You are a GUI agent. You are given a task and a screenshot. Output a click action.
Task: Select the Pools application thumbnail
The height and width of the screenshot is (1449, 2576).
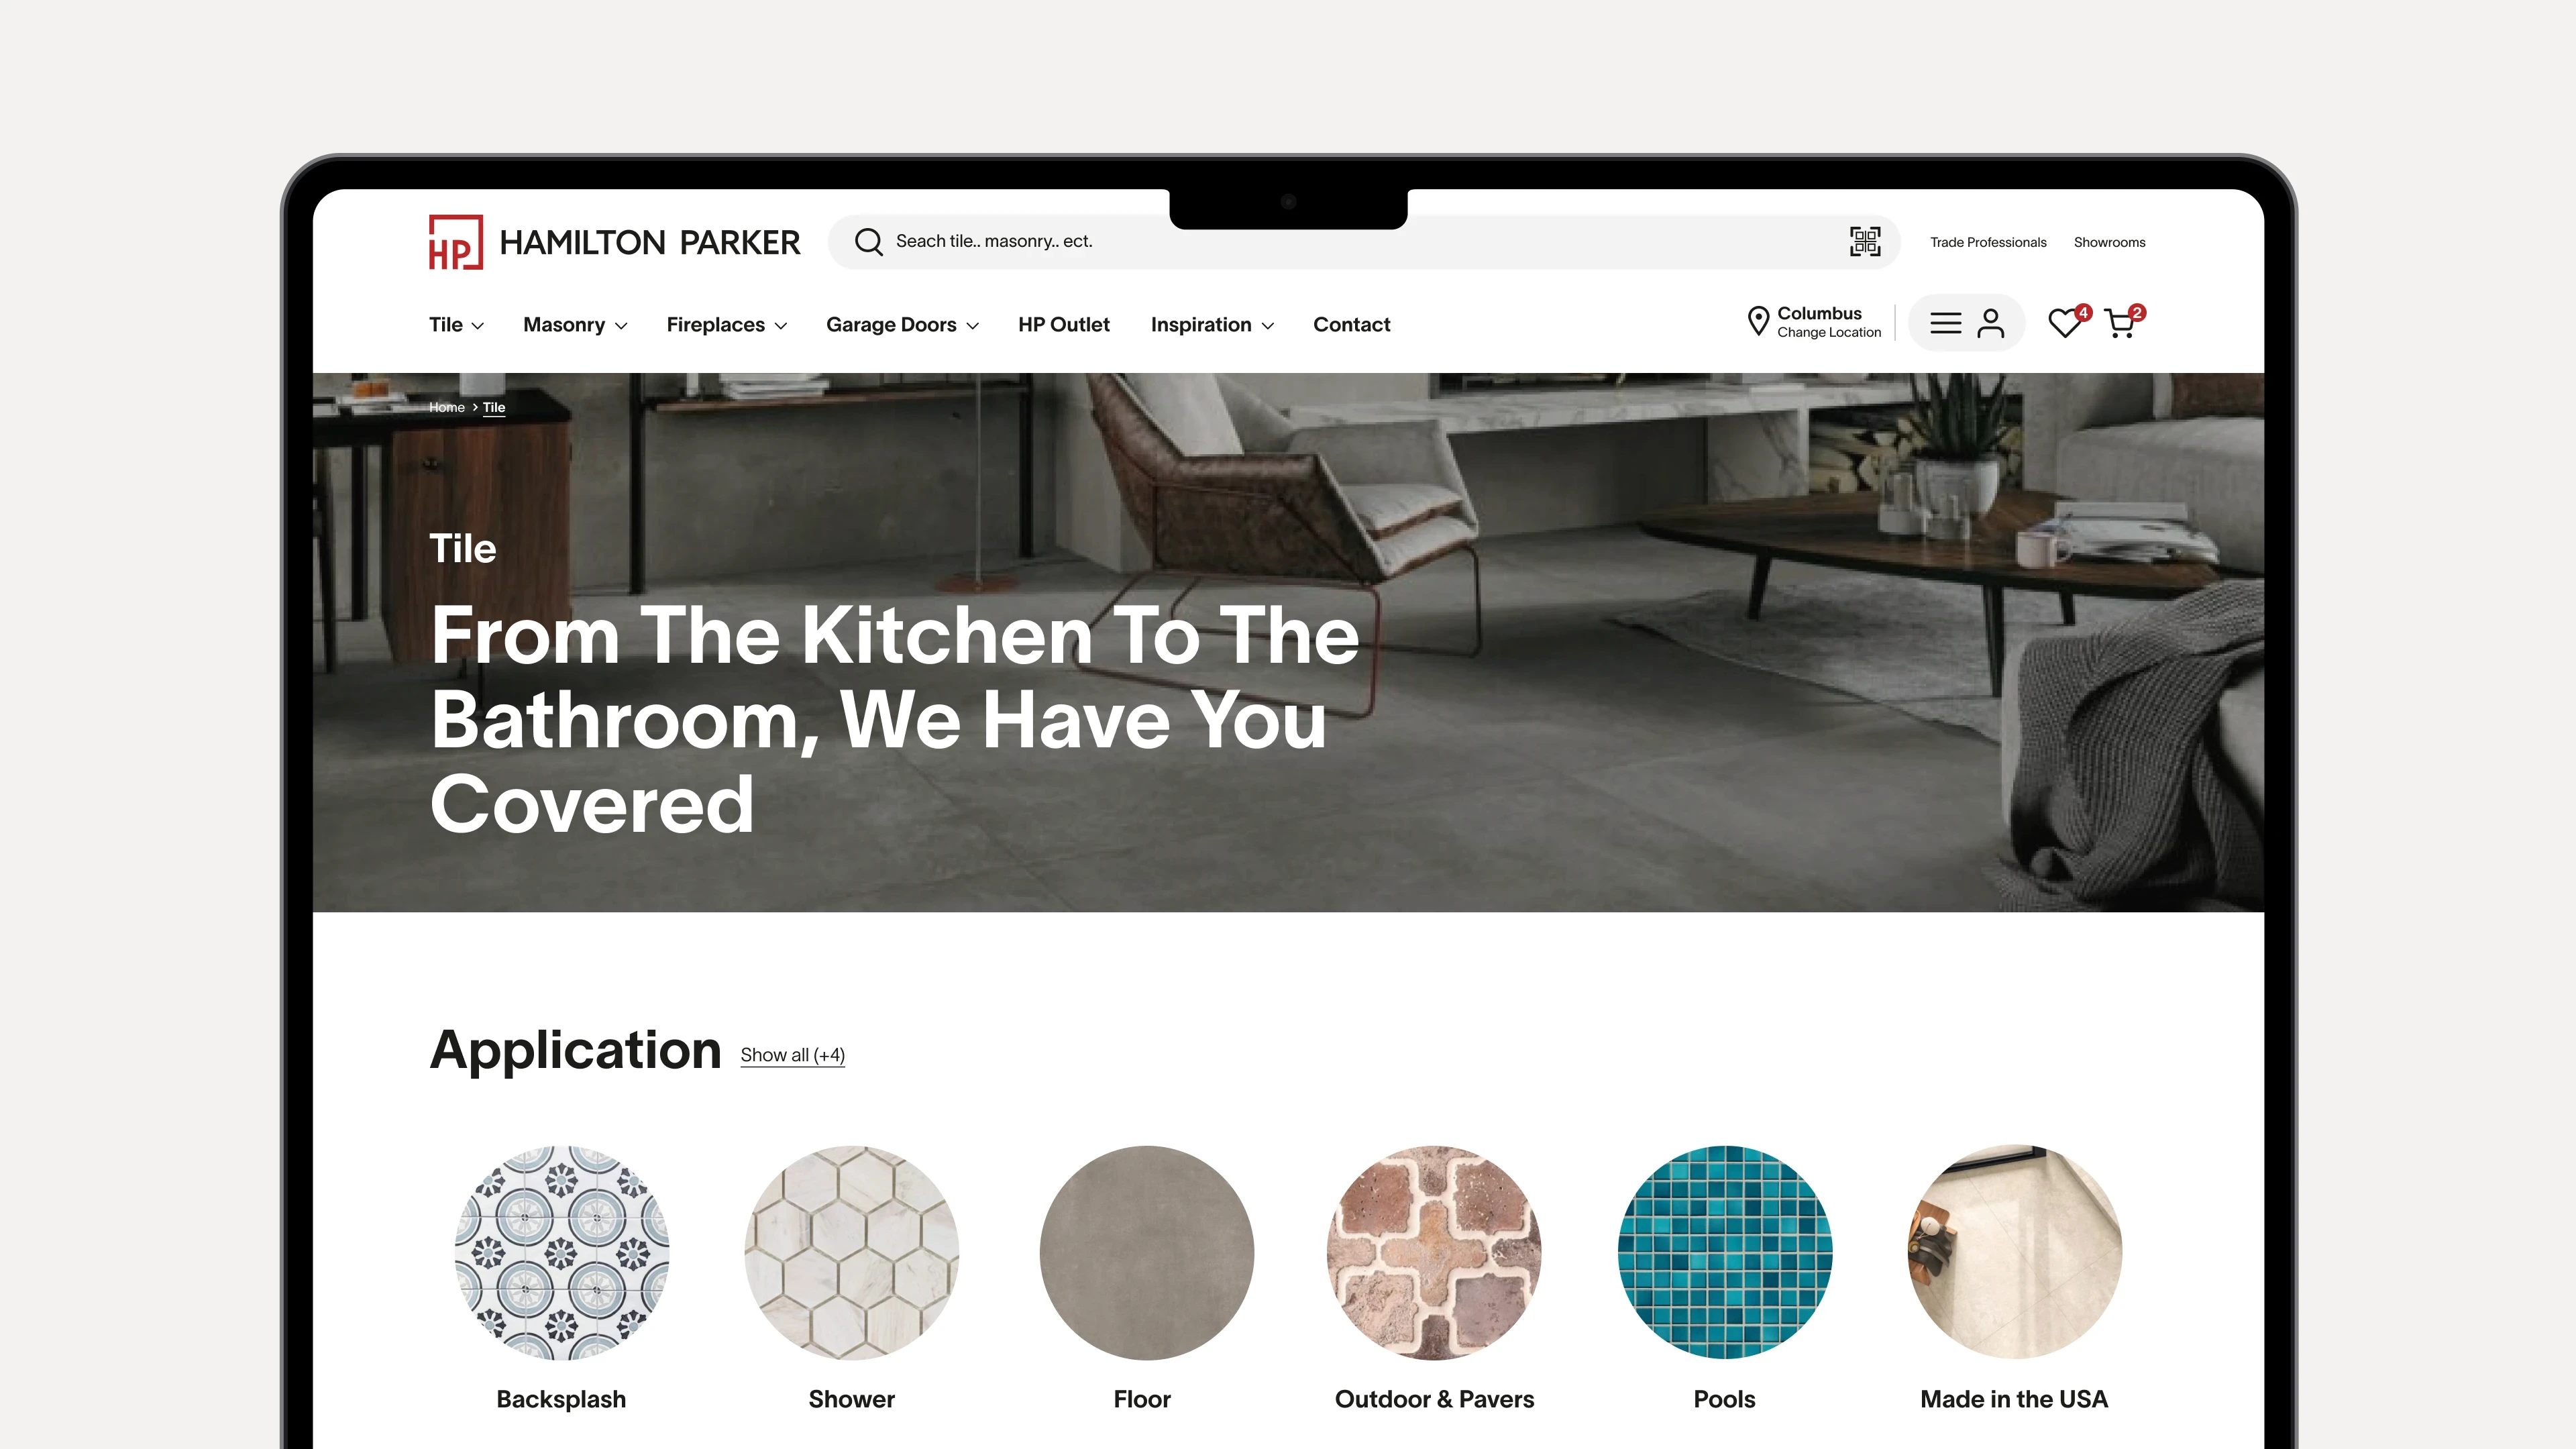click(1725, 1253)
